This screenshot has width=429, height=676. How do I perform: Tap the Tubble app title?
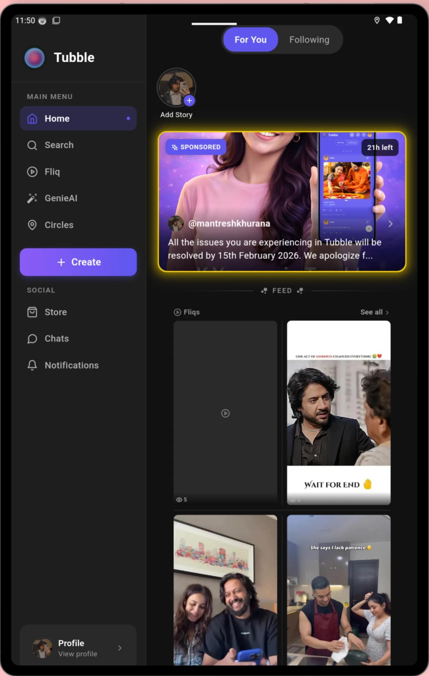pos(74,58)
